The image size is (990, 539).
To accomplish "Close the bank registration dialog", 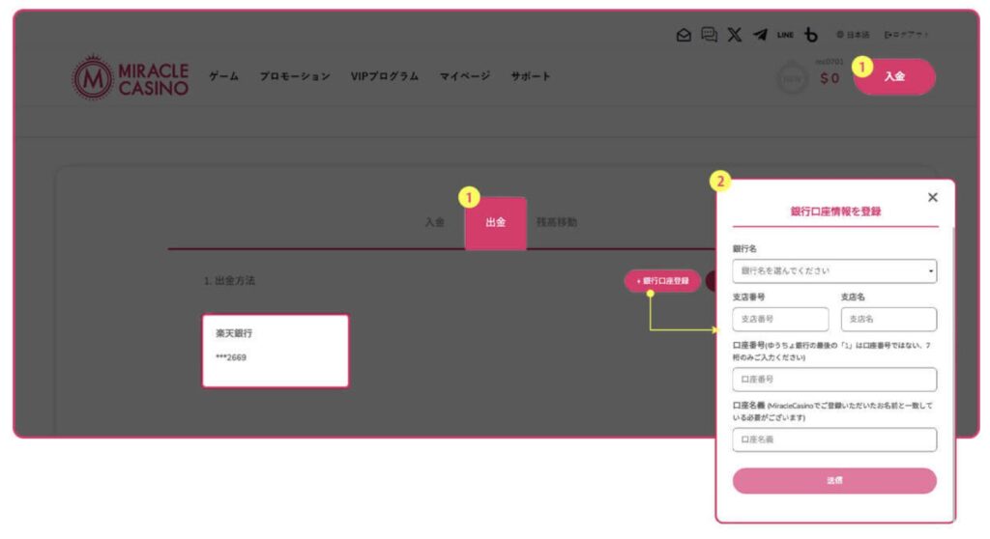I will [x=933, y=198].
